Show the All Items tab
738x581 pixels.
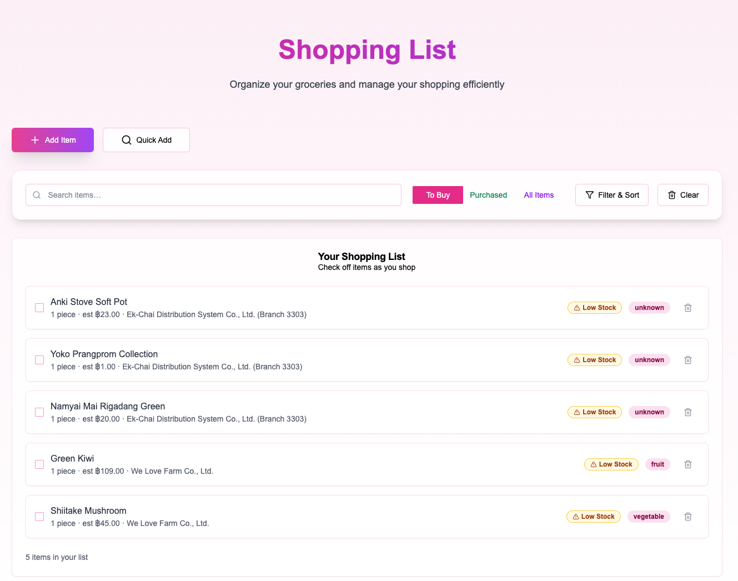click(539, 195)
